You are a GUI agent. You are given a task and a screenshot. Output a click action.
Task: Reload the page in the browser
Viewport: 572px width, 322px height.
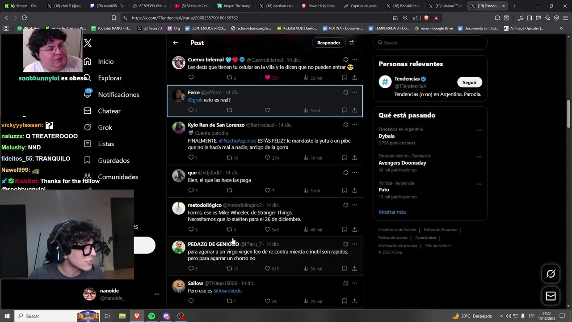click(x=24, y=18)
